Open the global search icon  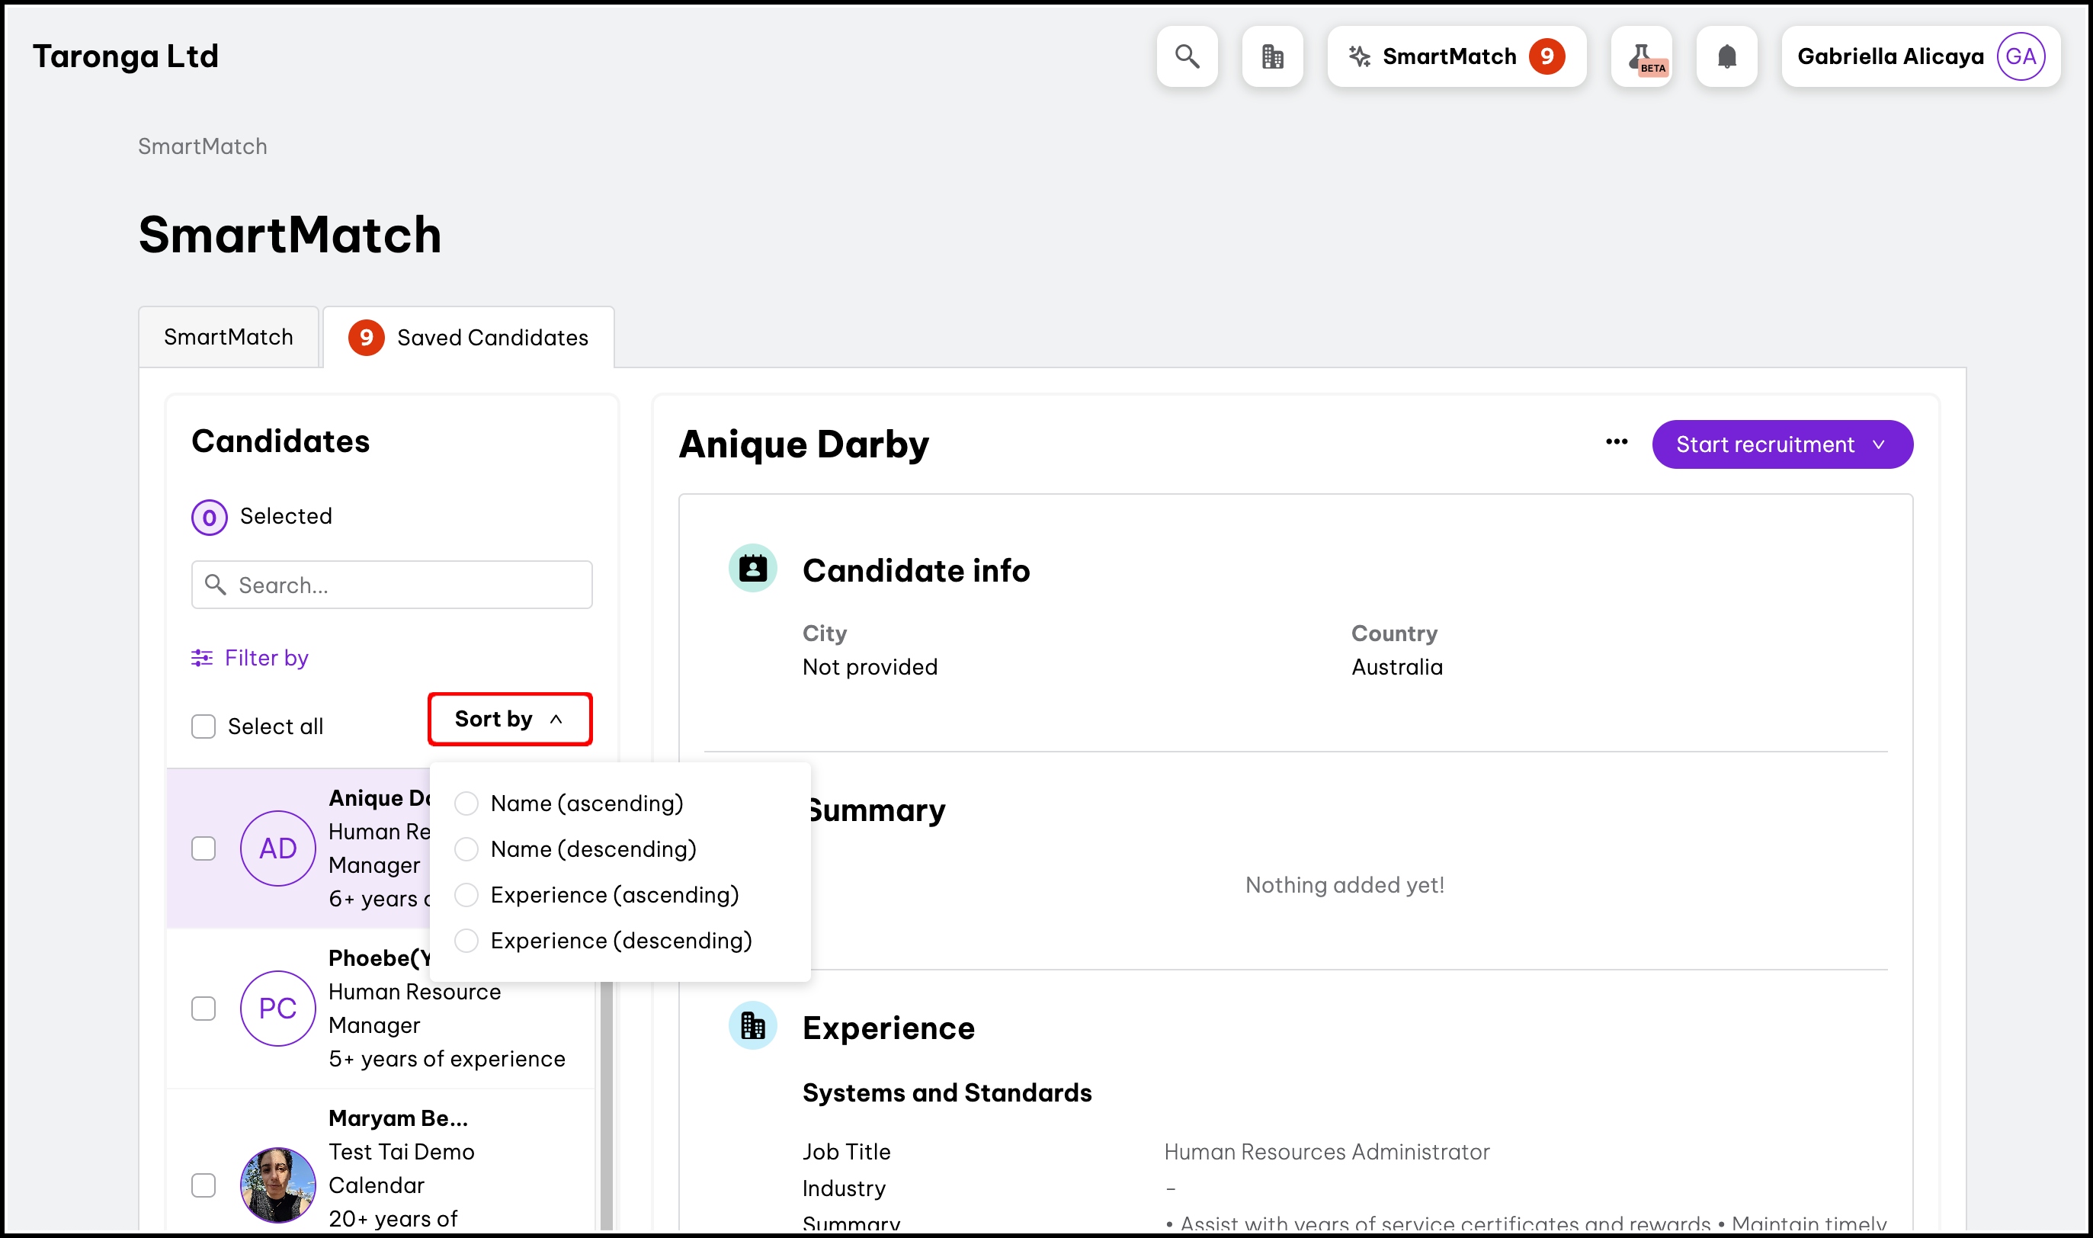pos(1187,56)
